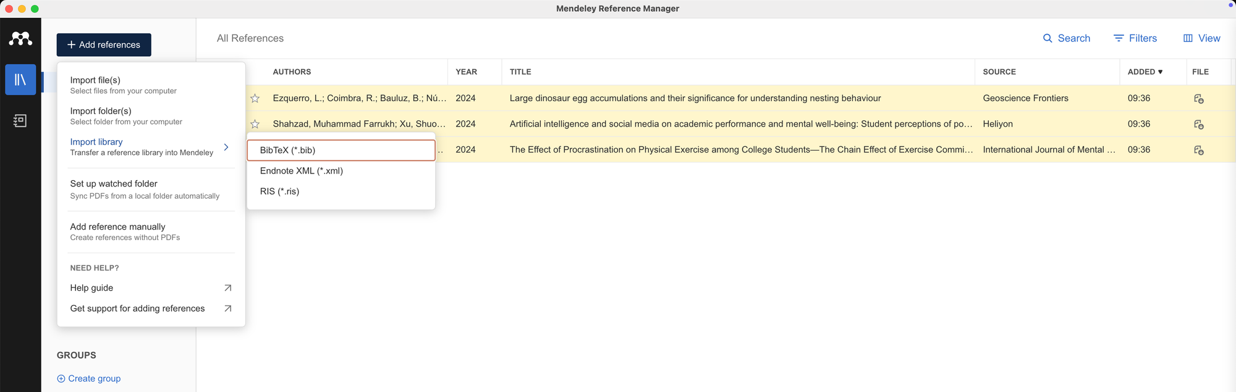This screenshot has height=392, width=1236.
Task: Open the View columns icon
Action: pyautogui.click(x=1188, y=38)
